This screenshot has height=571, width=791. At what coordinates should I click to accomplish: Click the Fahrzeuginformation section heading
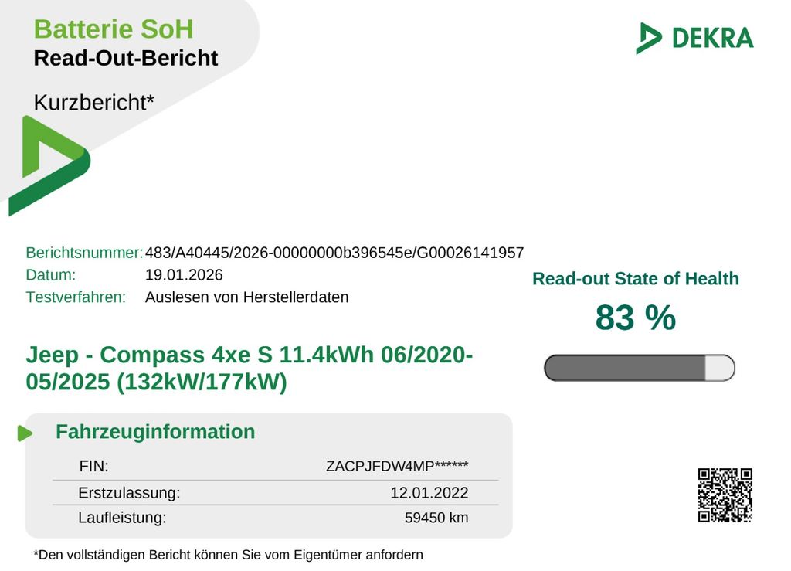coord(155,432)
